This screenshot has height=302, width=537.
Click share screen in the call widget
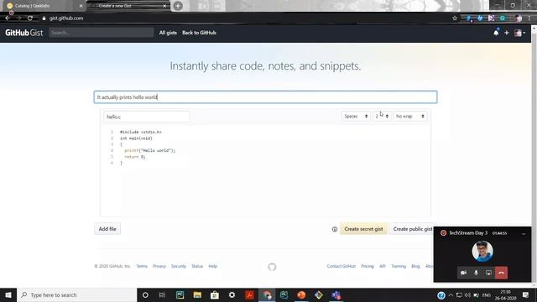coord(488,273)
